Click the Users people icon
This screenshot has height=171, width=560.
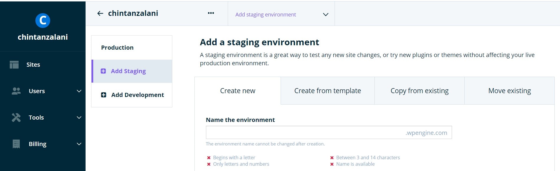pos(16,91)
